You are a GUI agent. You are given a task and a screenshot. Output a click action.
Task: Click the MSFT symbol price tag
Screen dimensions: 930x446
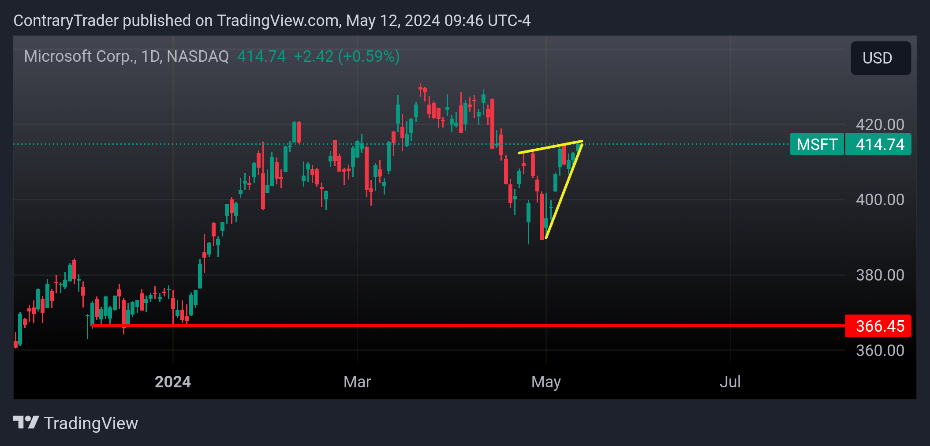coord(817,144)
